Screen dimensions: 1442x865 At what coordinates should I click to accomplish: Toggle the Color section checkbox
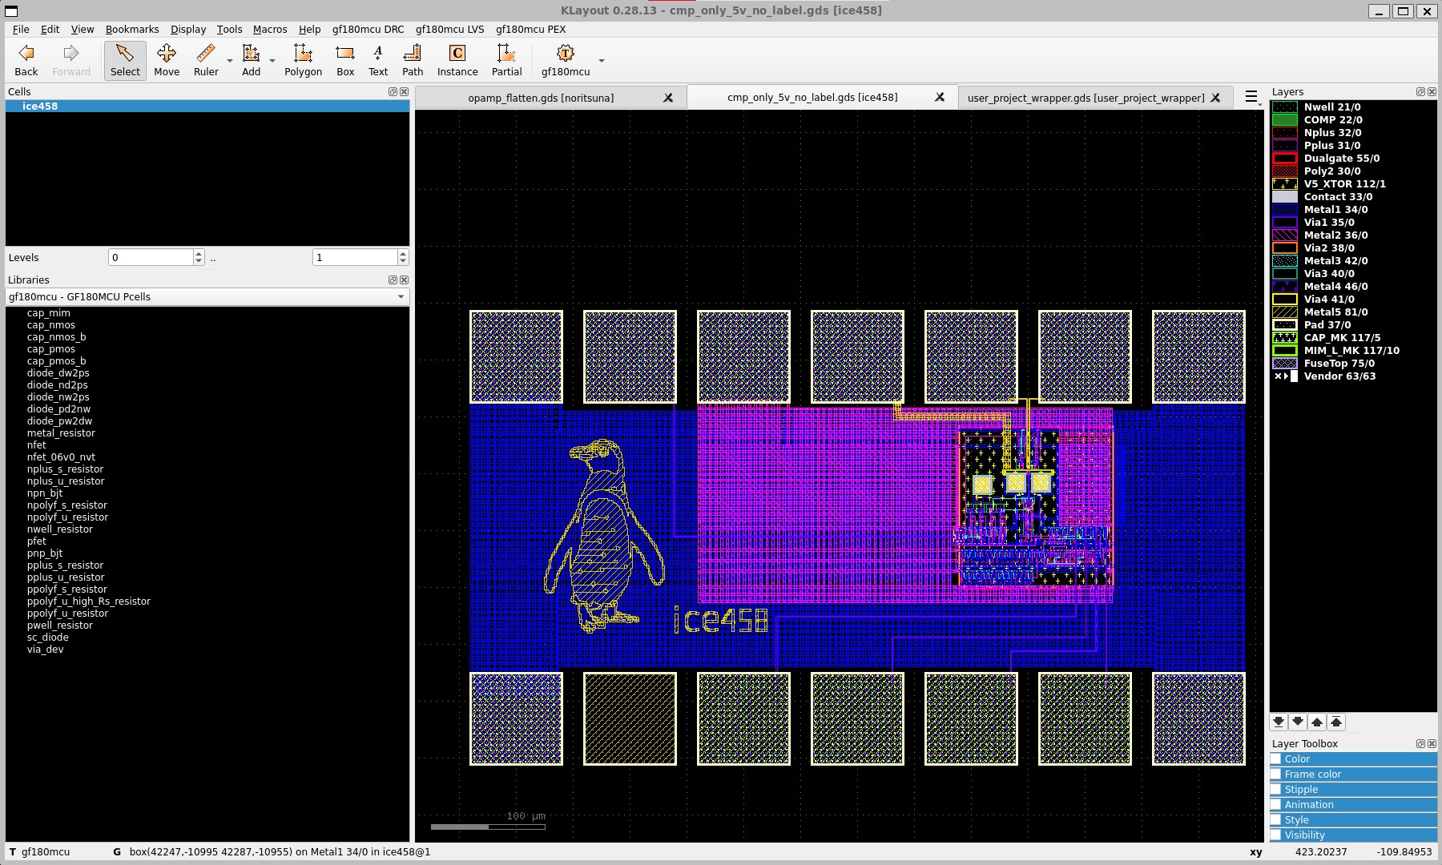point(1276,758)
